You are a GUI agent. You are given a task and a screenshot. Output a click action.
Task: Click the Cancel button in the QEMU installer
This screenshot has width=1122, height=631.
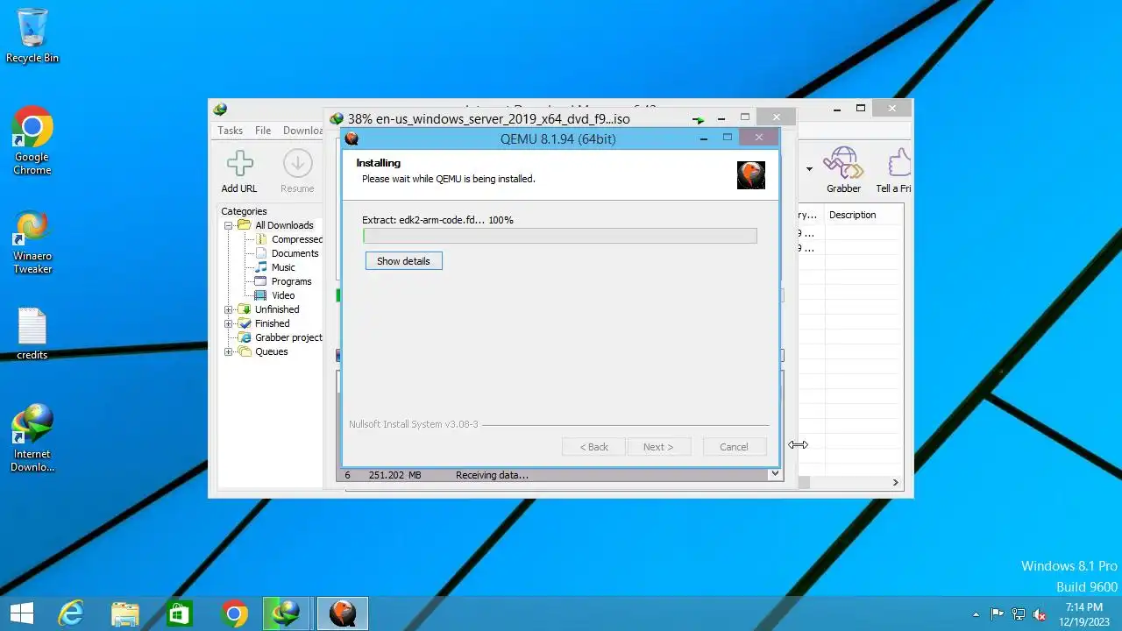(x=734, y=447)
